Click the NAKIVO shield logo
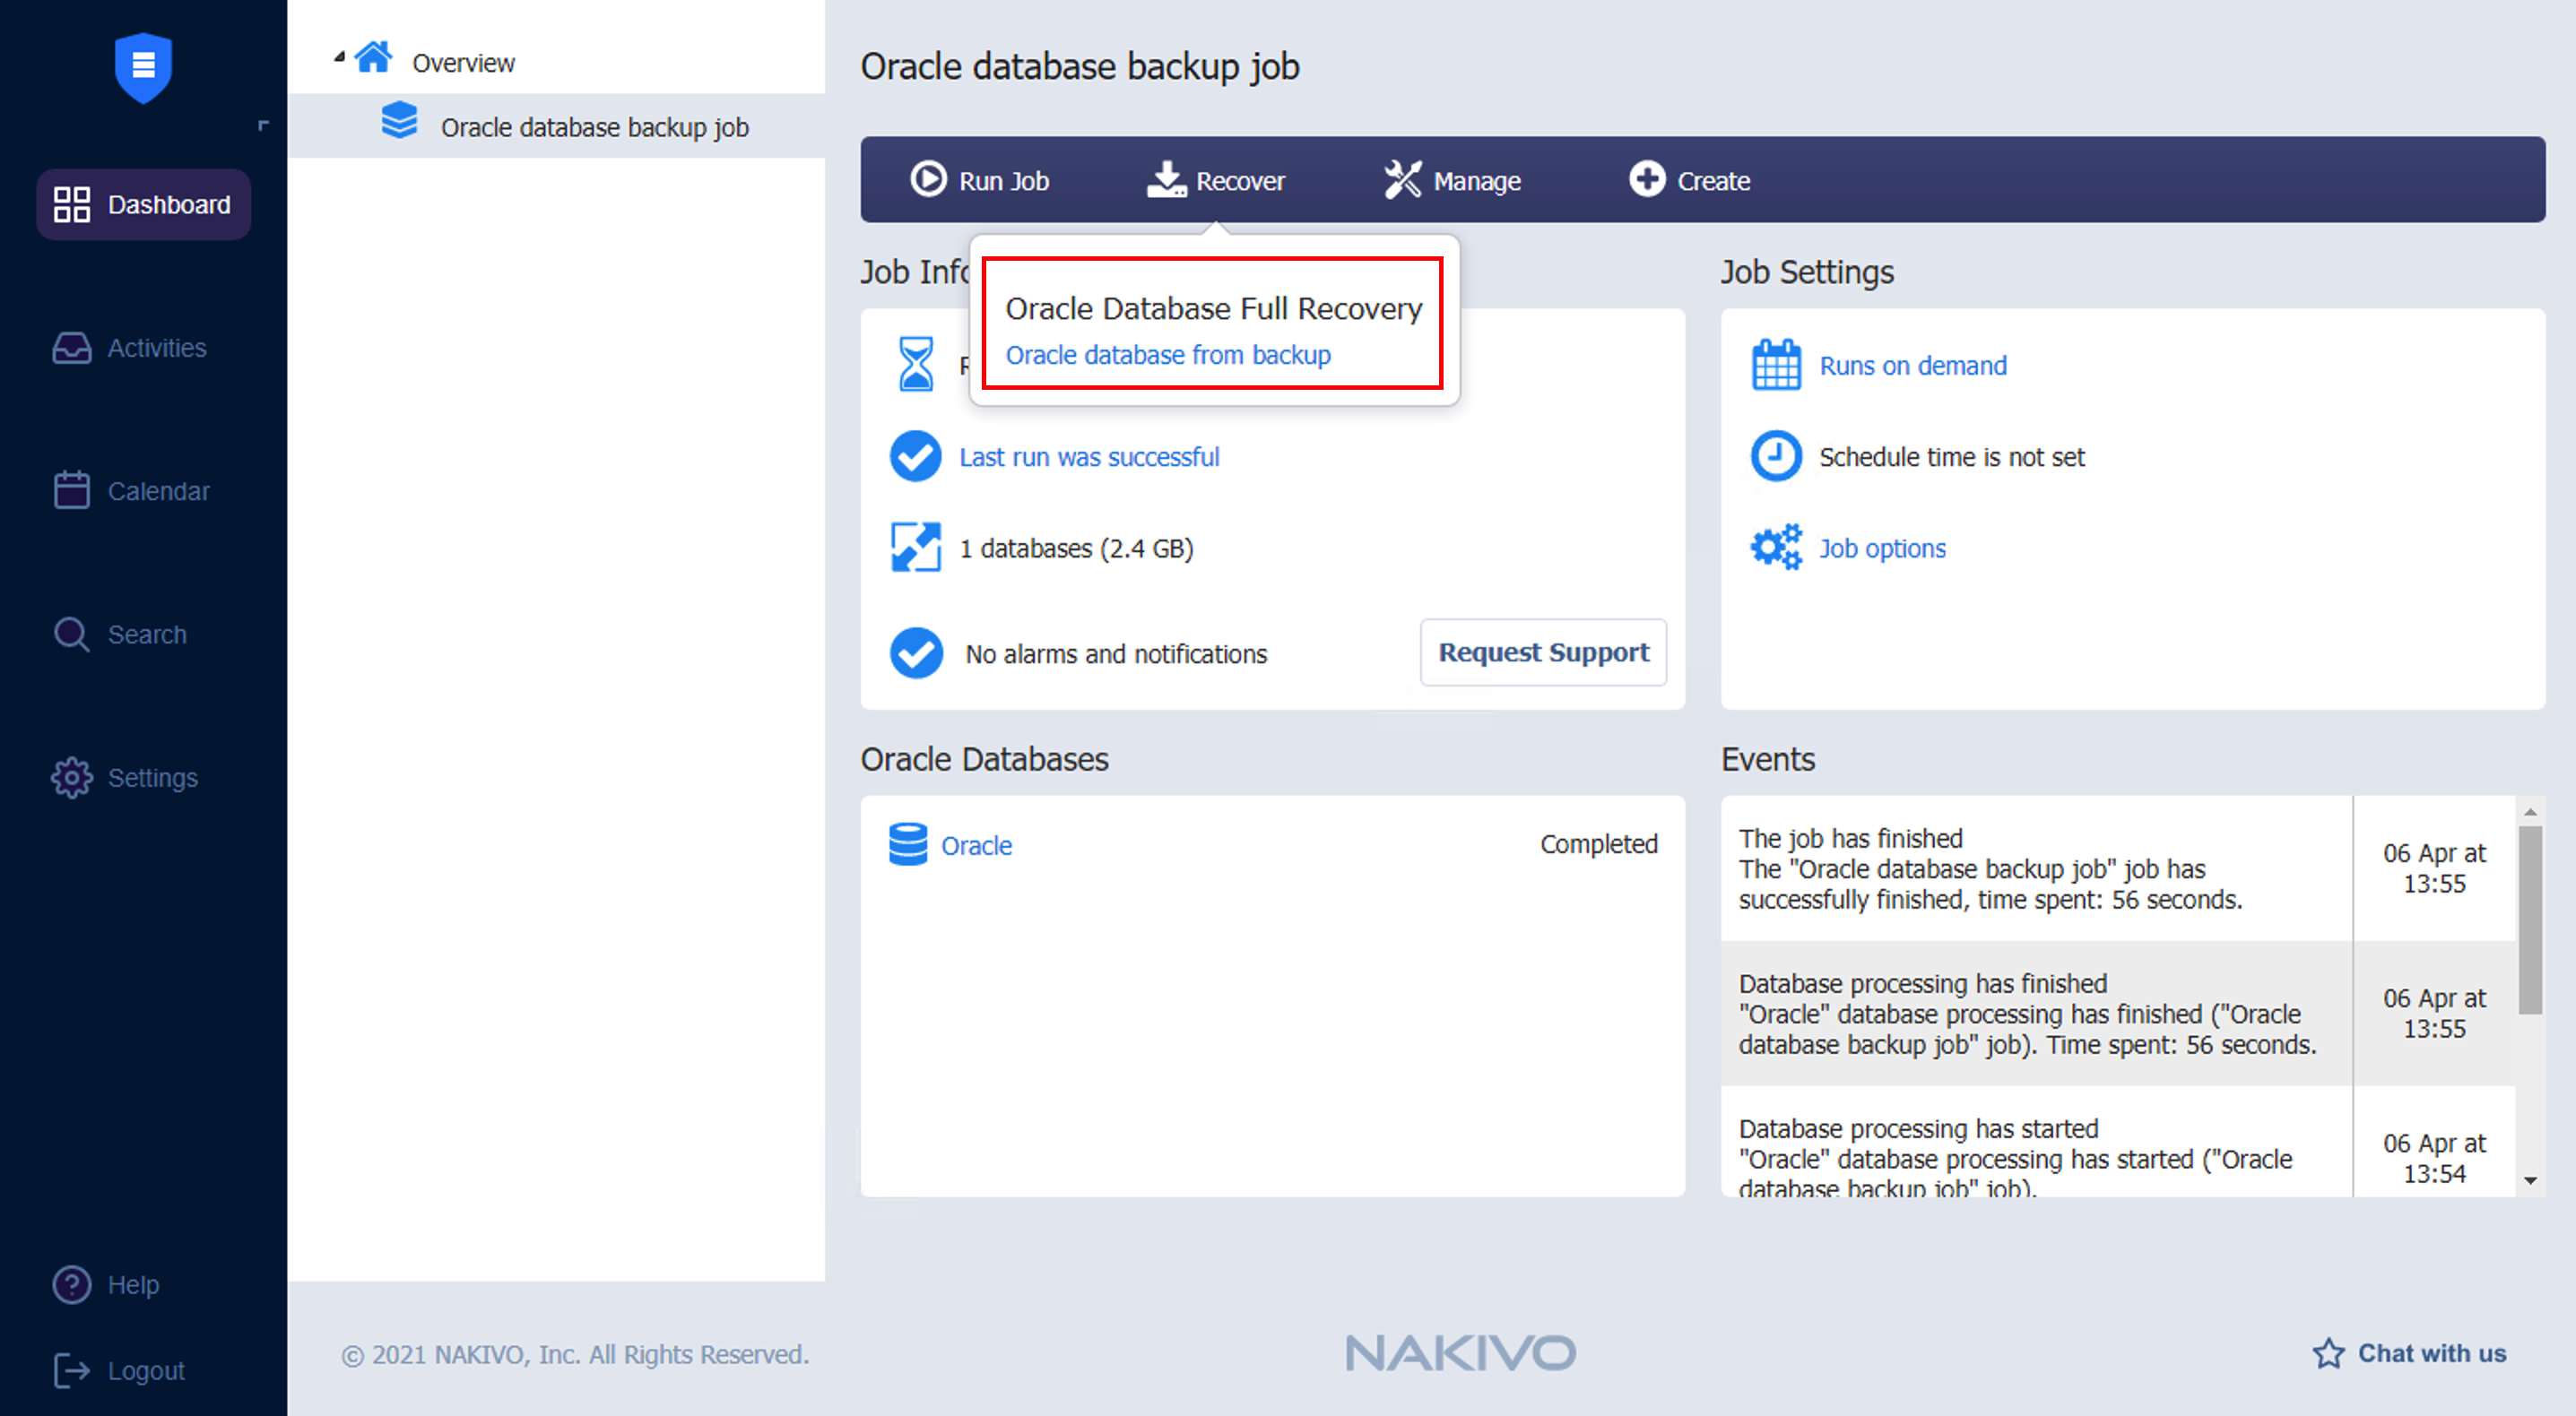Viewport: 2576px width, 1416px height. coord(143,66)
